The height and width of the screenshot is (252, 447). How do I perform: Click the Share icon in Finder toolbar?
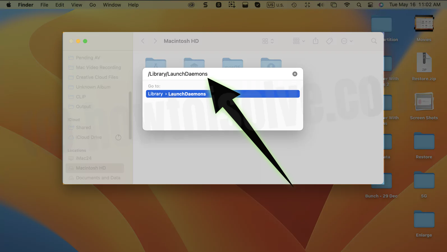coord(315,41)
